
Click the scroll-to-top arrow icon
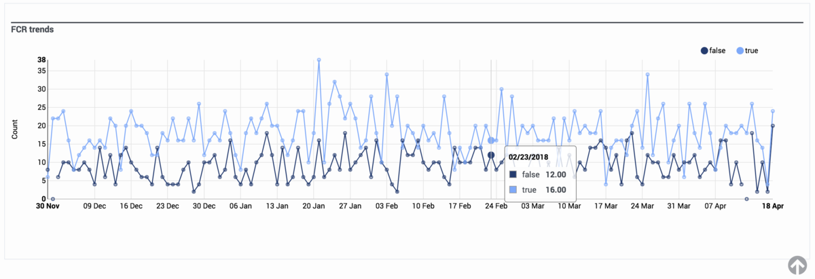pyautogui.click(x=797, y=265)
